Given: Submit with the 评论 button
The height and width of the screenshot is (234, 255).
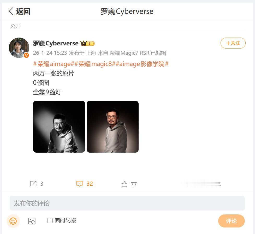Looking at the screenshot, I should pos(231,221).
